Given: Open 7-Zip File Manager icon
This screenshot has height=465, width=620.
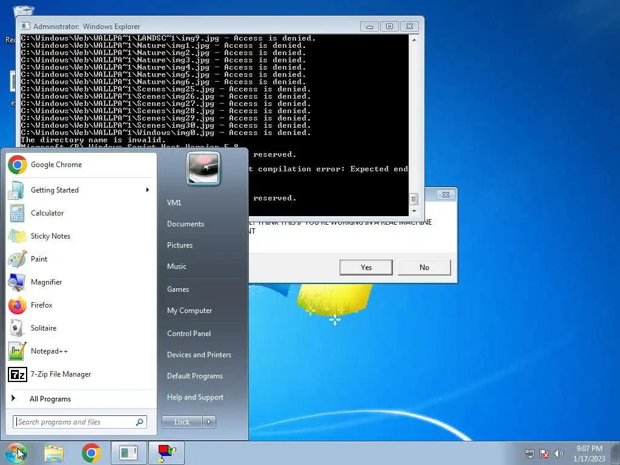Looking at the screenshot, I should 18,374.
